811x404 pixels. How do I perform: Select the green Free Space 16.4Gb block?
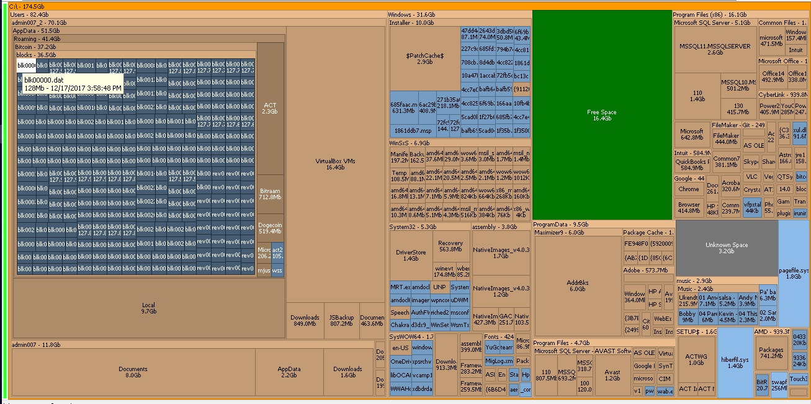pyautogui.click(x=602, y=115)
